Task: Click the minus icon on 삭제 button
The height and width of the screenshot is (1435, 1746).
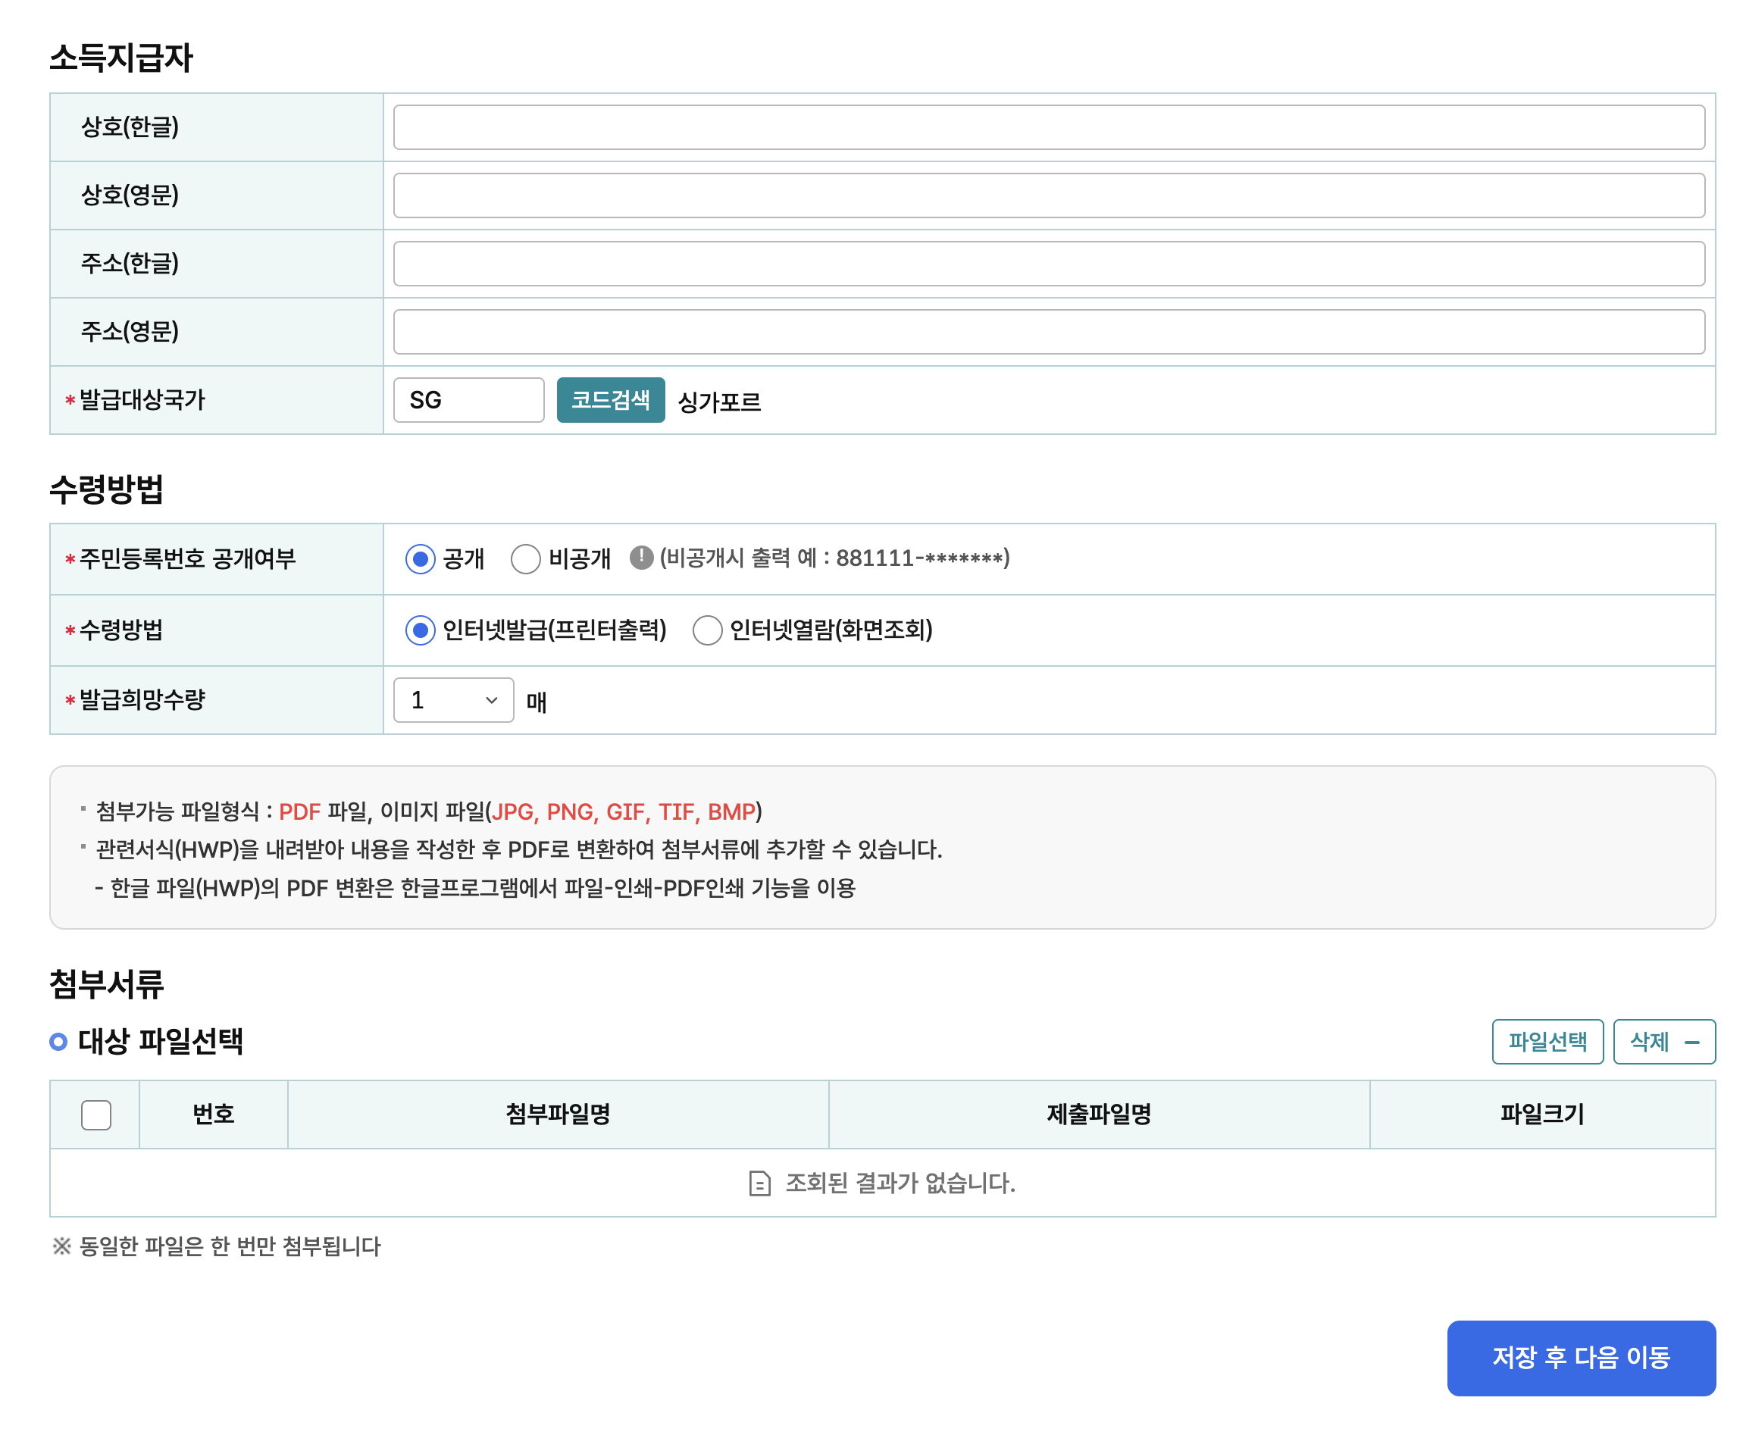Action: point(1691,1043)
